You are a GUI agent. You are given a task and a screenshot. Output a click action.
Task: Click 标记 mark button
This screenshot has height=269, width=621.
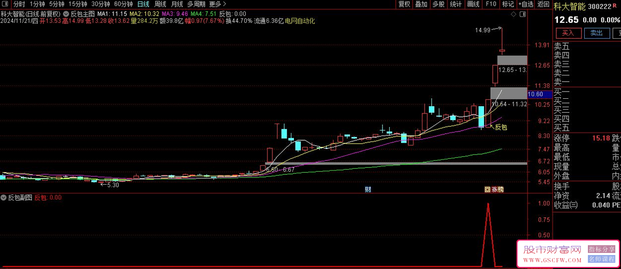point(508,4)
